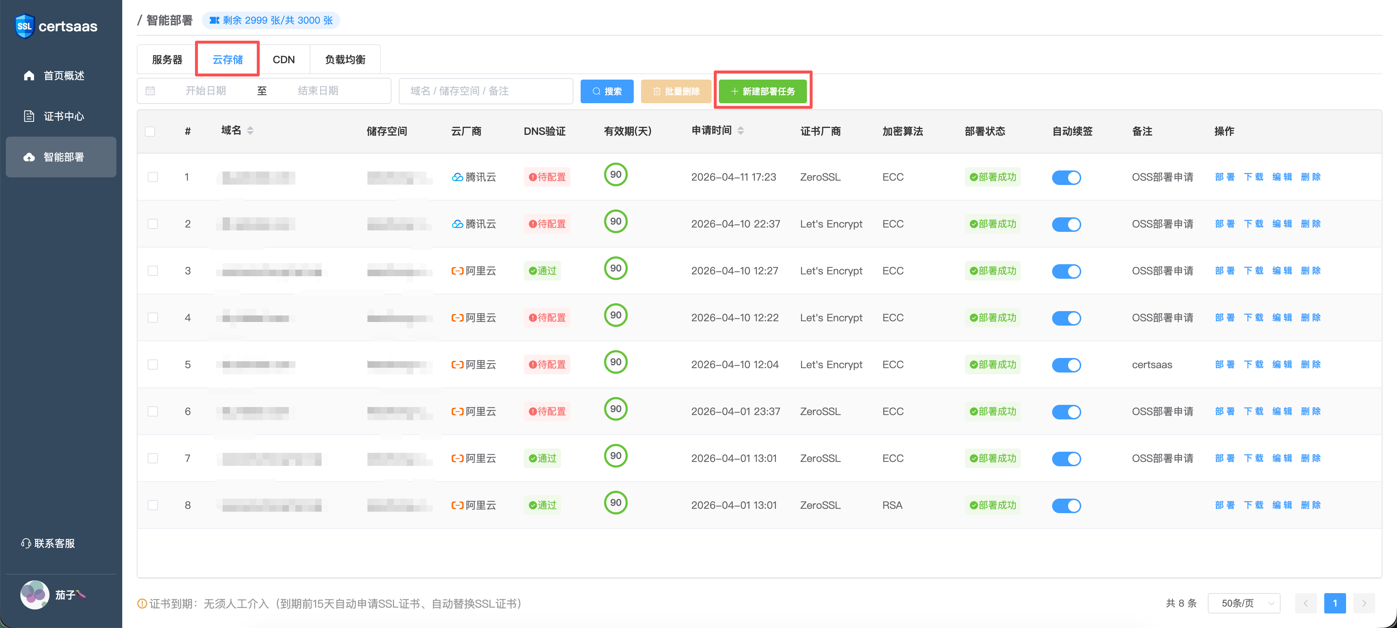Click 待配置 DNS status in row 1

[547, 177]
